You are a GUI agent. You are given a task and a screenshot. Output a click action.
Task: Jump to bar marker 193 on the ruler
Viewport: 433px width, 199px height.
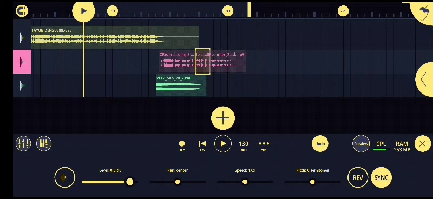[113, 11]
